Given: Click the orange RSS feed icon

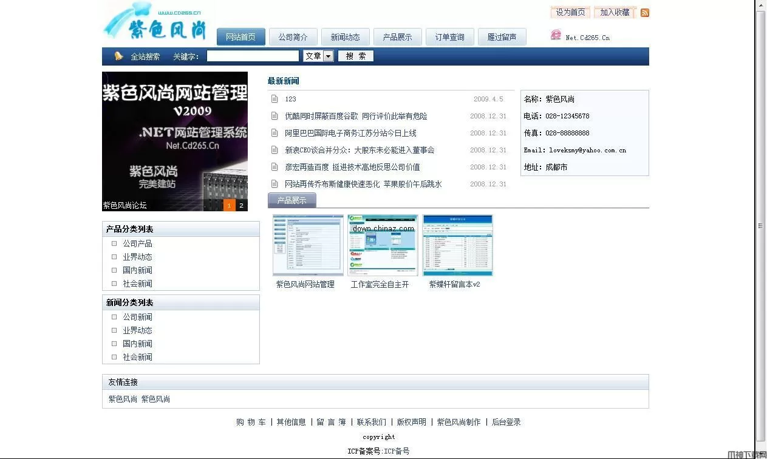Looking at the screenshot, I should click(x=644, y=13).
